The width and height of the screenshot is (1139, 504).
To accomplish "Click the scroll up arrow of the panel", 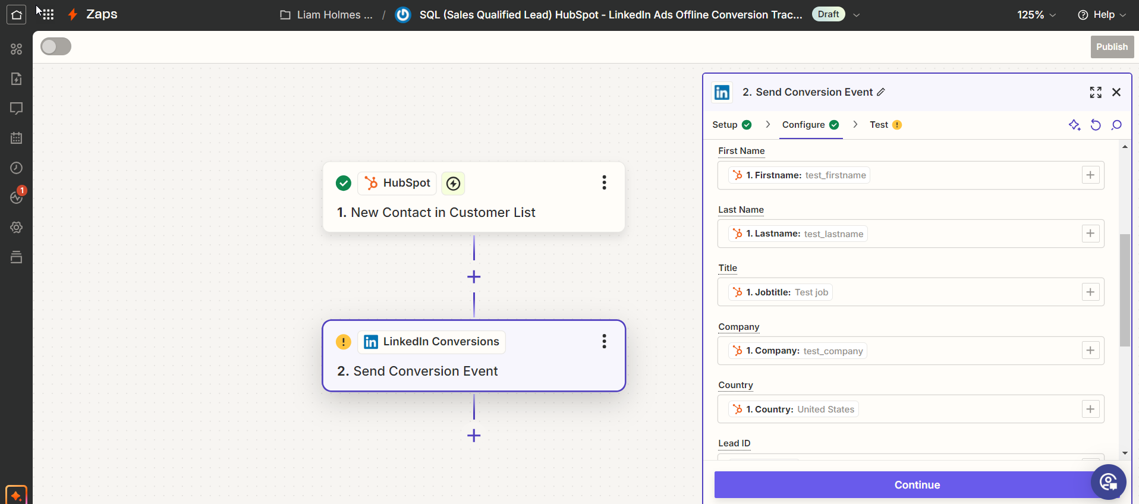I will pos(1125,146).
